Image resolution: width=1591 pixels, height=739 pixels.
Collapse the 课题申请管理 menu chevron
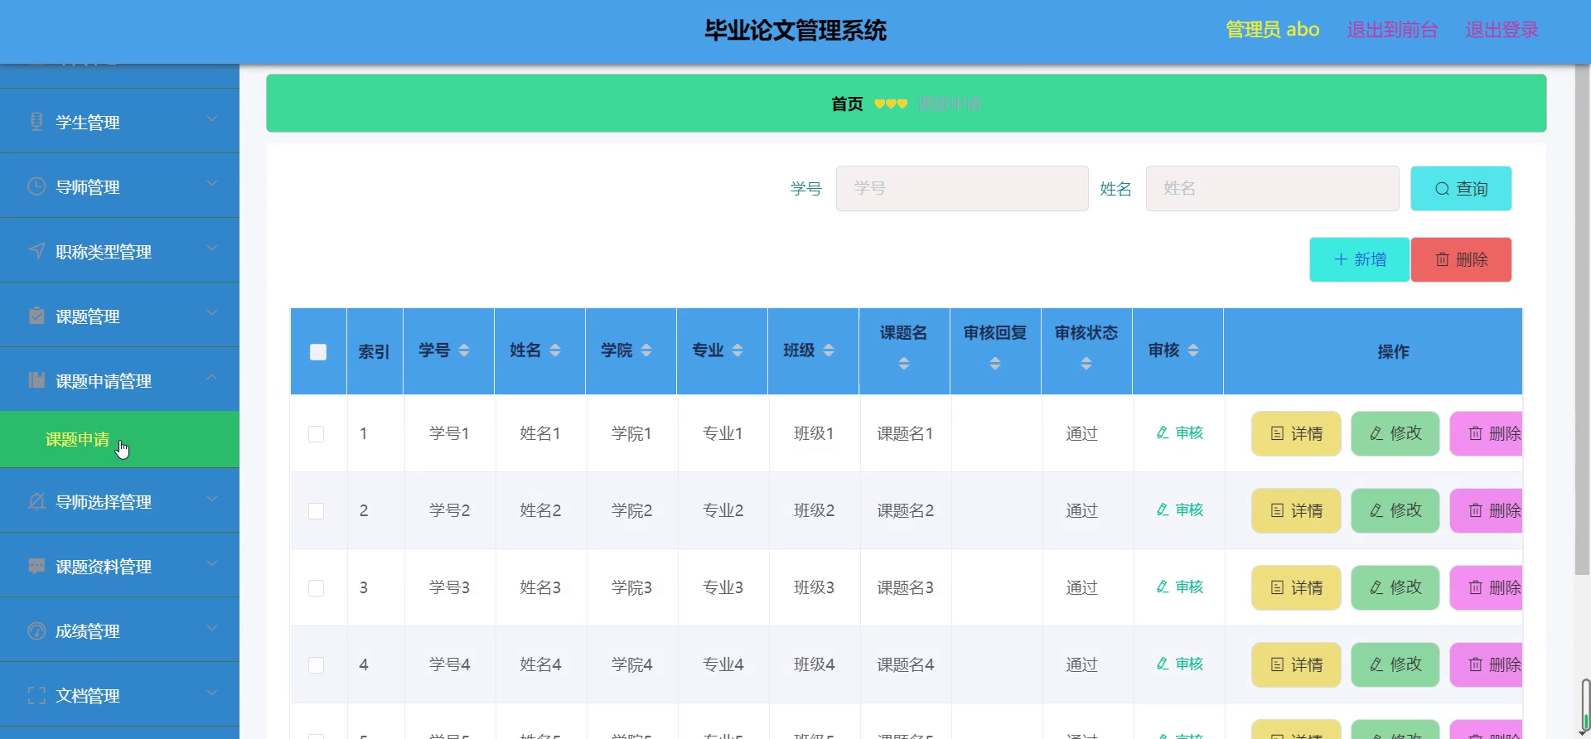pyautogui.click(x=212, y=378)
